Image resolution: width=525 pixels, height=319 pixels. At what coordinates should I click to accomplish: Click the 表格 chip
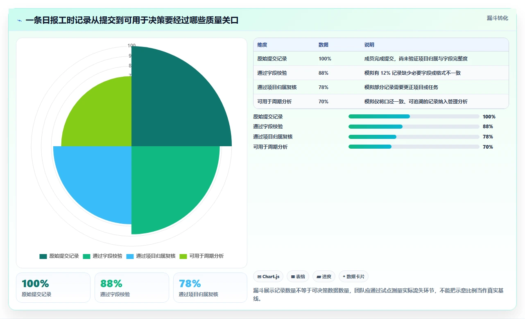[x=298, y=277]
